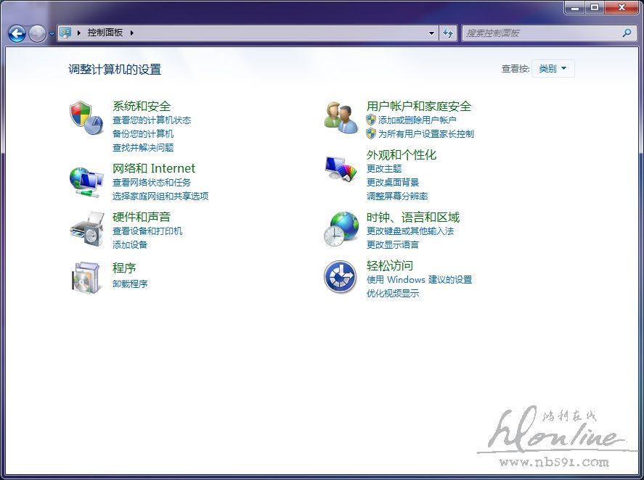This screenshot has width=644, height=480.
Task: Click the 搜索控制面板 search box
Action: point(541,33)
